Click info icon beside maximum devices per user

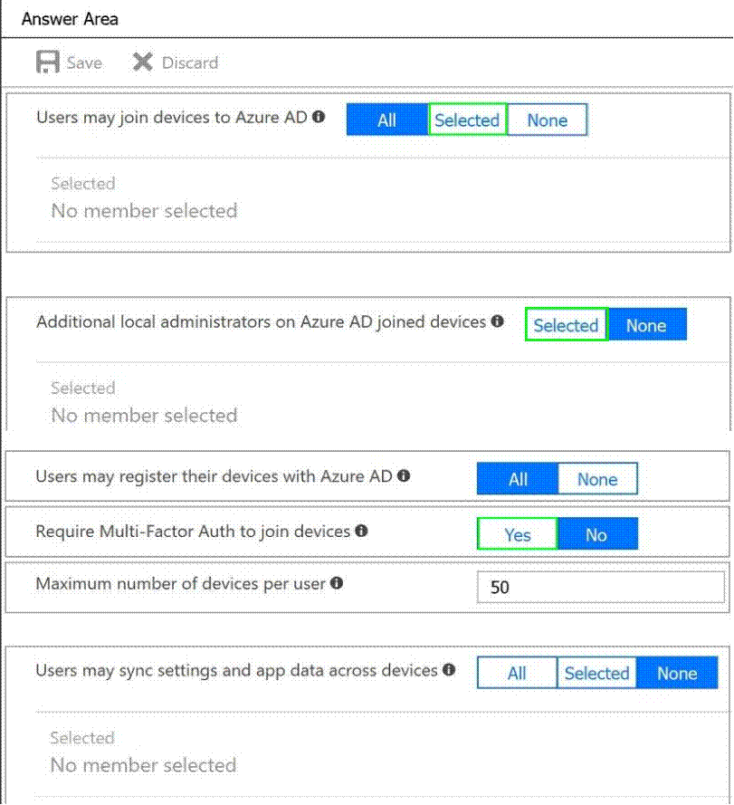point(337,583)
